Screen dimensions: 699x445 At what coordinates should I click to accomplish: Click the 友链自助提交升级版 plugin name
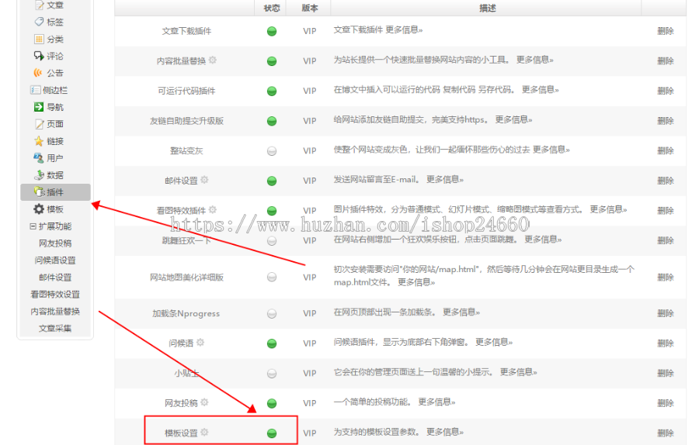point(186,121)
